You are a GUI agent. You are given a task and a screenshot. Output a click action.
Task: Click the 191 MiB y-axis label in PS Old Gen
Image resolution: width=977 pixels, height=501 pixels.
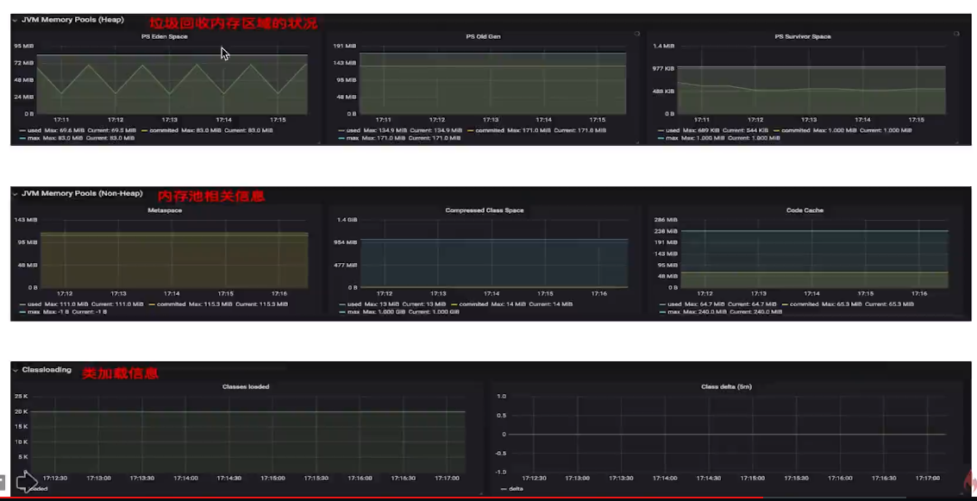(x=345, y=46)
